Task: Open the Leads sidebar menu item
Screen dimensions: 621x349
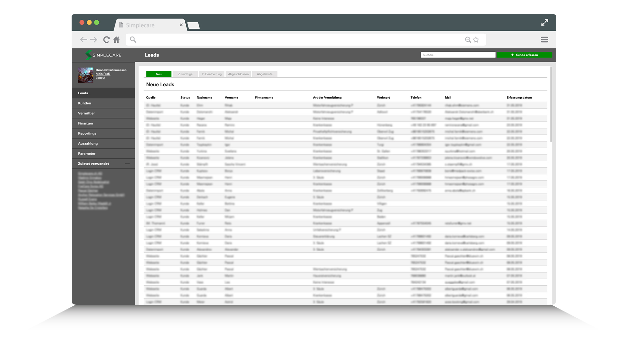Action: [104, 93]
